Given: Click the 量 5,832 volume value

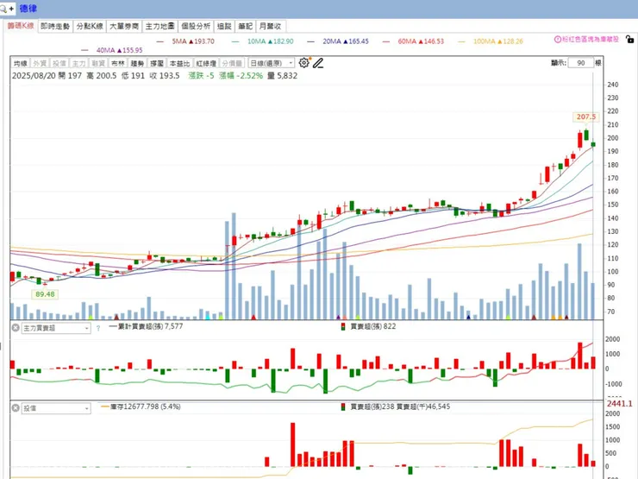Looking at the screenshot, I should [283, 76].
